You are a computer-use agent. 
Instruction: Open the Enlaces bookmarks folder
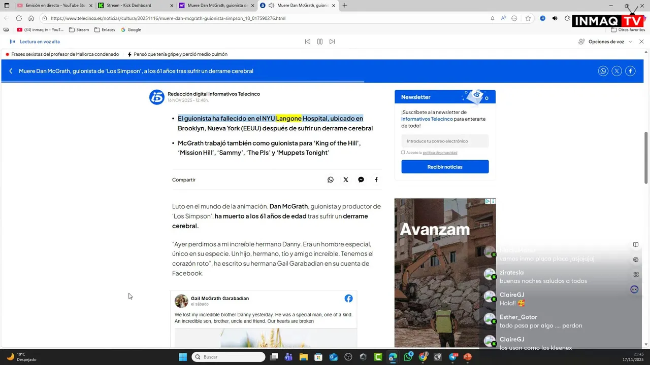pyautogui.click(x=105, y=30)
